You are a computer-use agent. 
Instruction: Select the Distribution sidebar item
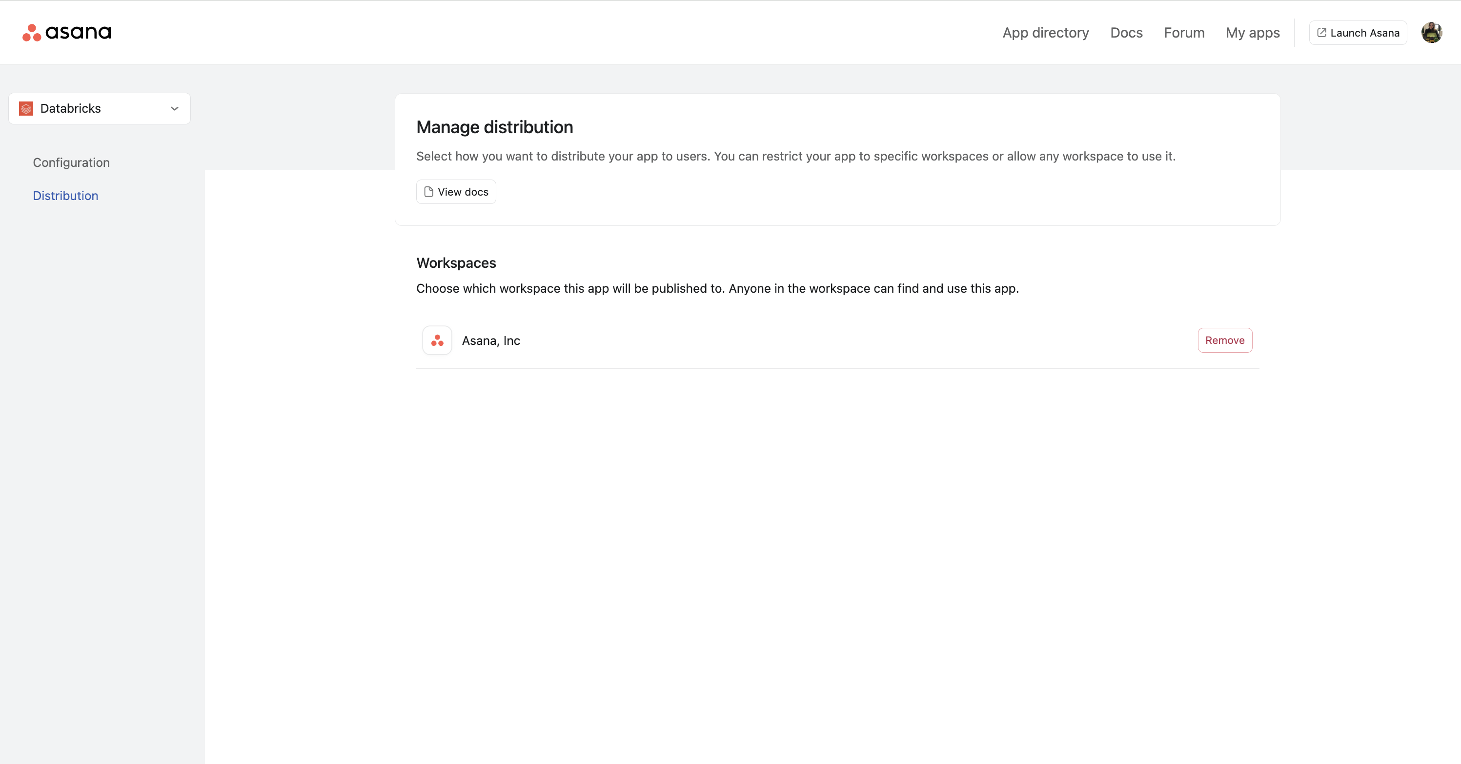coord(66,196)
